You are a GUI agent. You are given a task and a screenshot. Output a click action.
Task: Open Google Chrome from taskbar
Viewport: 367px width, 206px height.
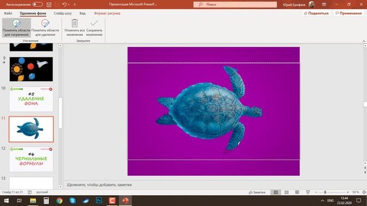click(x=60, y=201)
